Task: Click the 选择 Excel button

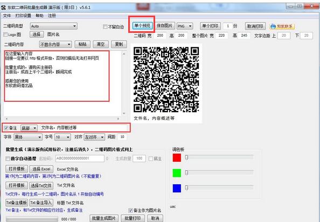Action: pyautogui.click(x=41, y=169)
